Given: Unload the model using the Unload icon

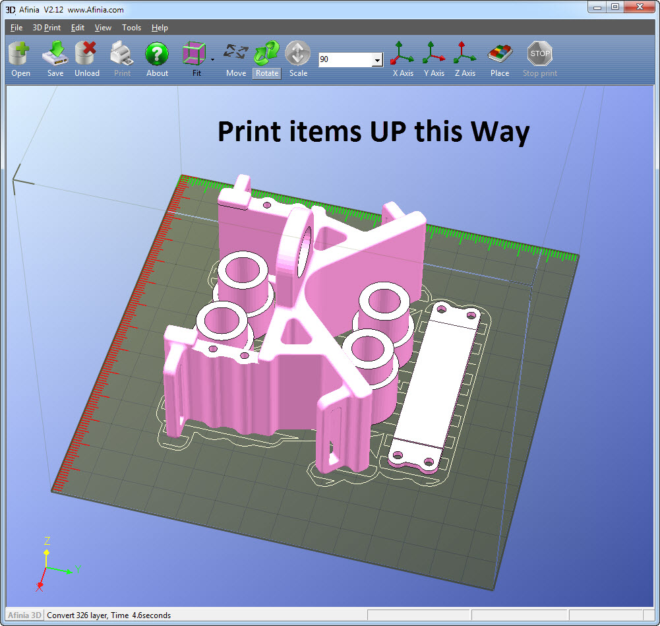Looking at the screenshot, I should pyautogui.click(x=87, y=59).
